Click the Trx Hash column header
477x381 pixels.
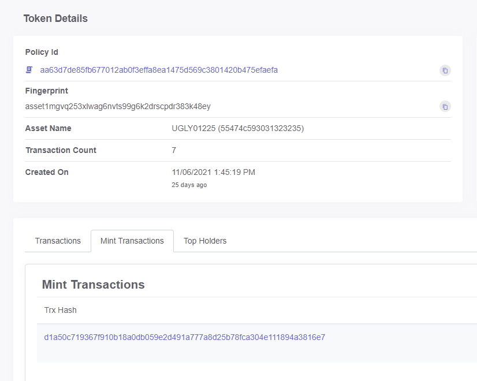(x=60, y=310)
